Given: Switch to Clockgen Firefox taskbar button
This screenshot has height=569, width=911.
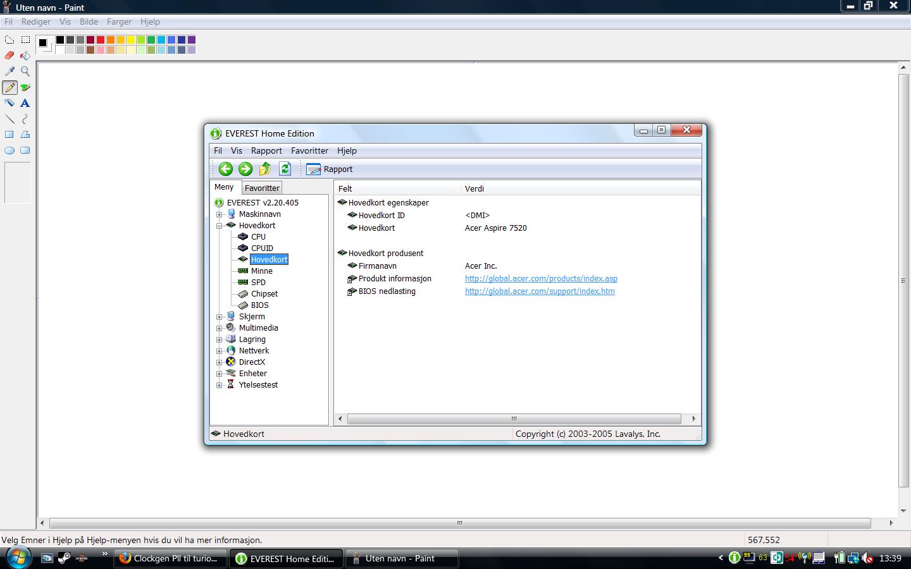Looking at the screenshot, I should coord(171,558).
